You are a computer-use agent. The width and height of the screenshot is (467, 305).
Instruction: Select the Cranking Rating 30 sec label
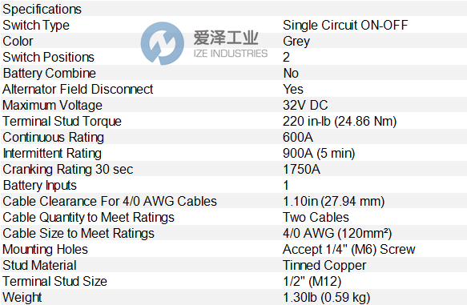tap(68, 170)
